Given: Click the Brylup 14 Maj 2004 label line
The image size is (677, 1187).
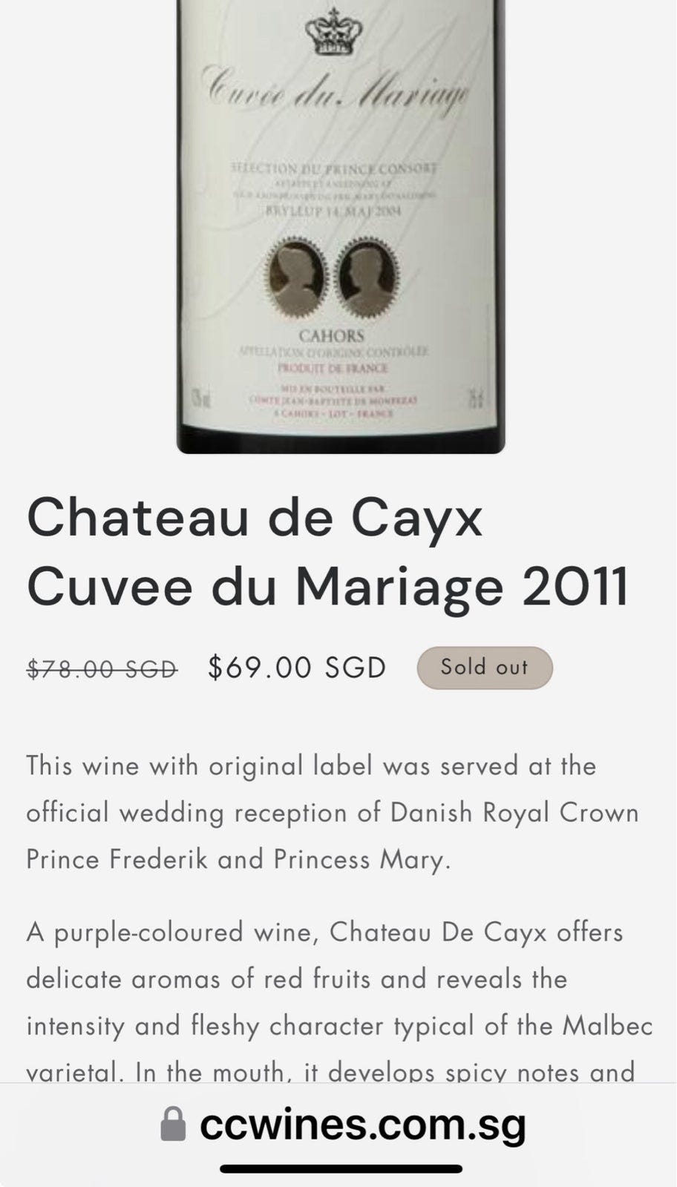Looking at the screenshot, I should 333,210.
